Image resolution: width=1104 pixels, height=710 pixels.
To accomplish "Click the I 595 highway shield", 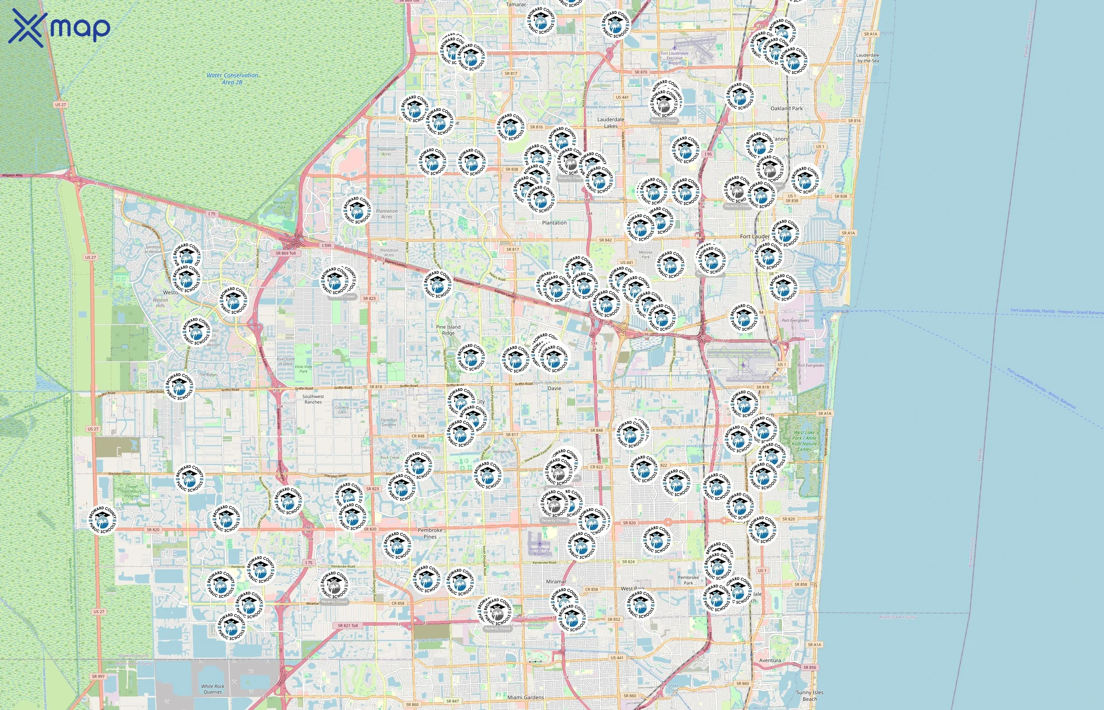I will click(326, 245).
